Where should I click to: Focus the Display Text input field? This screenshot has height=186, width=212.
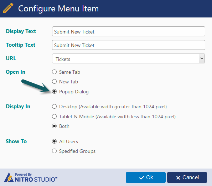coord(128,31)
